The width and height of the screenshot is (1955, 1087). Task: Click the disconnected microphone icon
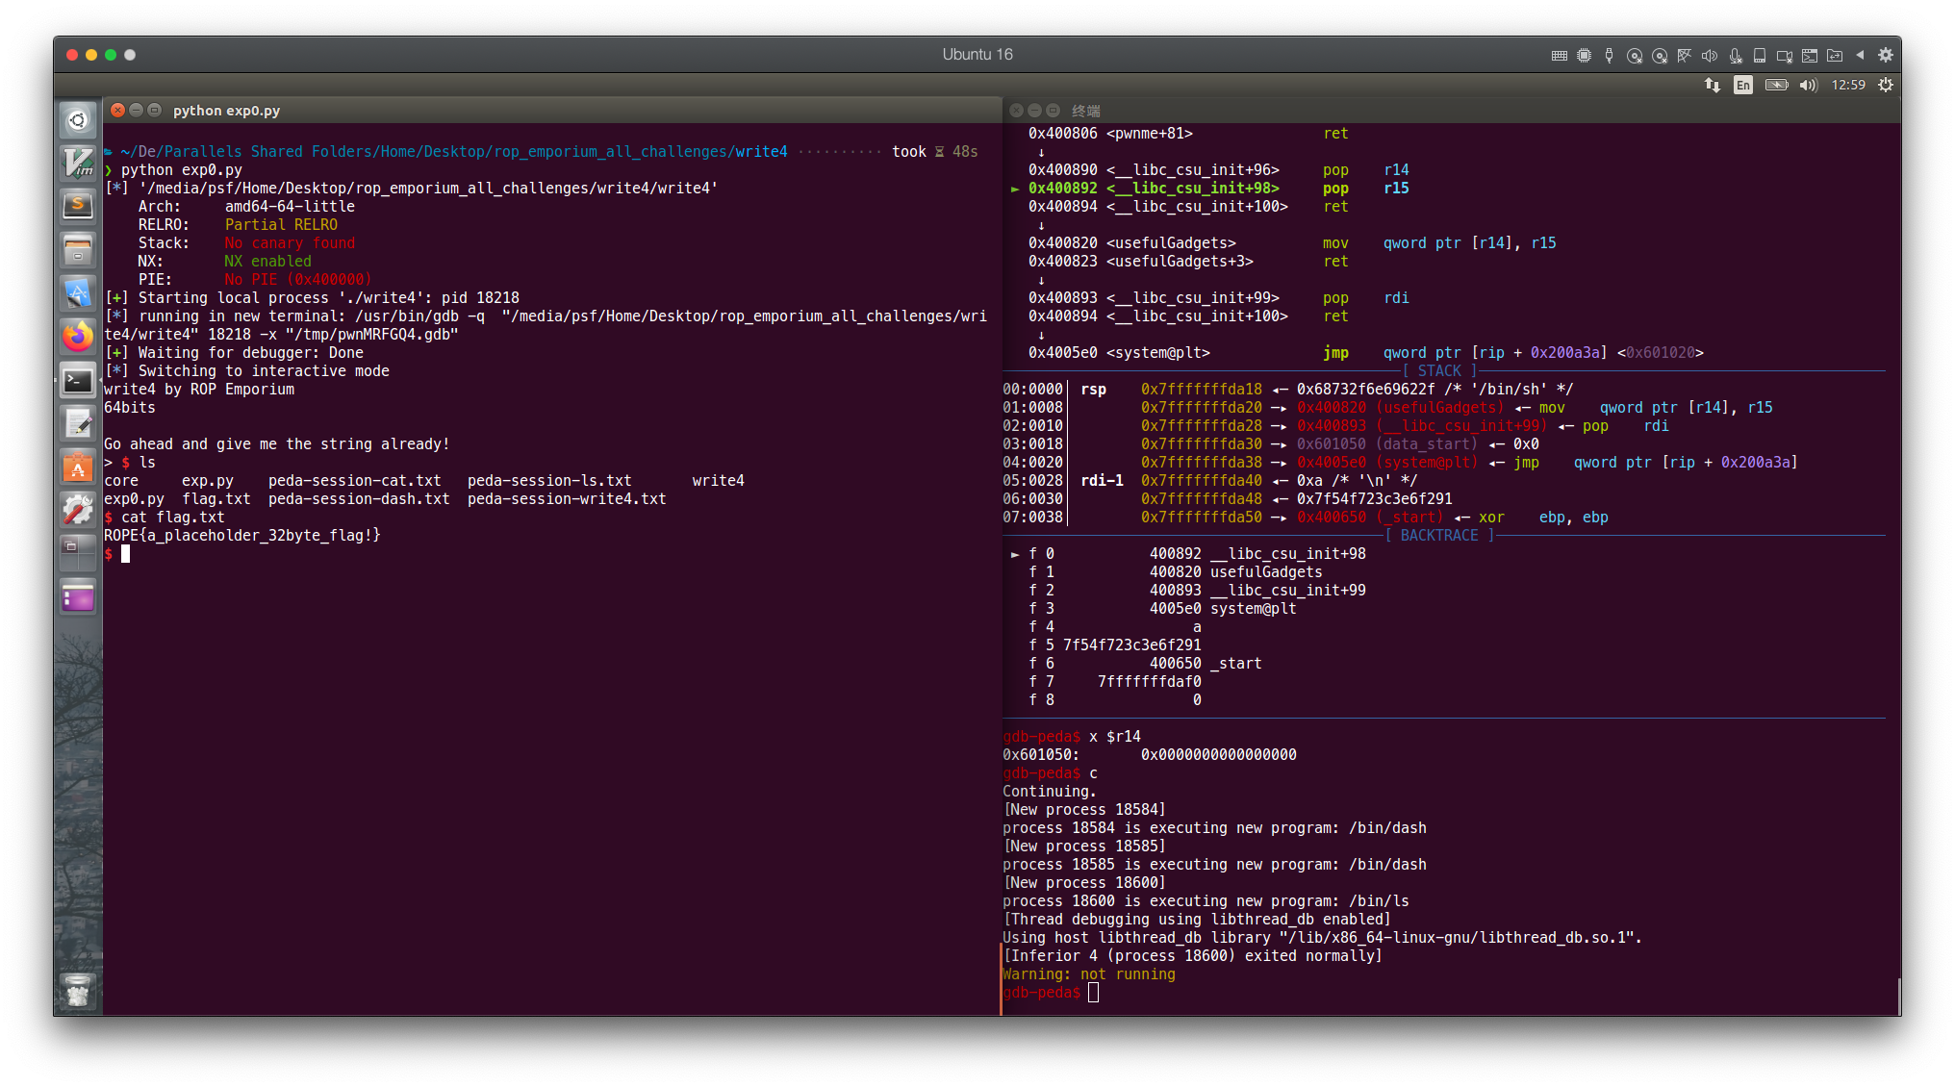tap(1735, 55)
